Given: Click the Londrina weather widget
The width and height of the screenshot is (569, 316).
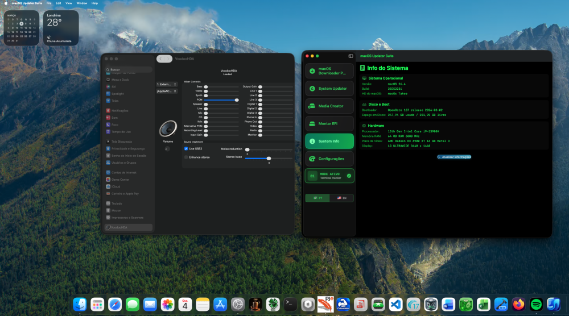Looking at the screenshot, I should 61,28.
